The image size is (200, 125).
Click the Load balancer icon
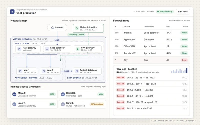pyautogui.click(x=47, y=49)
